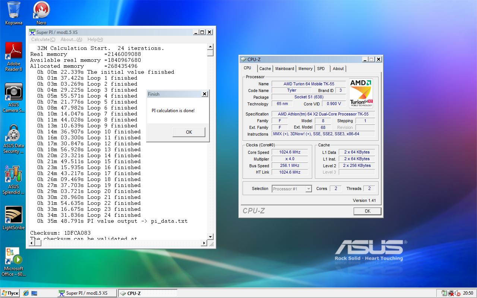Click the PI value output pi_data.txt line
The image size is (477, 298).
pos(113,221)
